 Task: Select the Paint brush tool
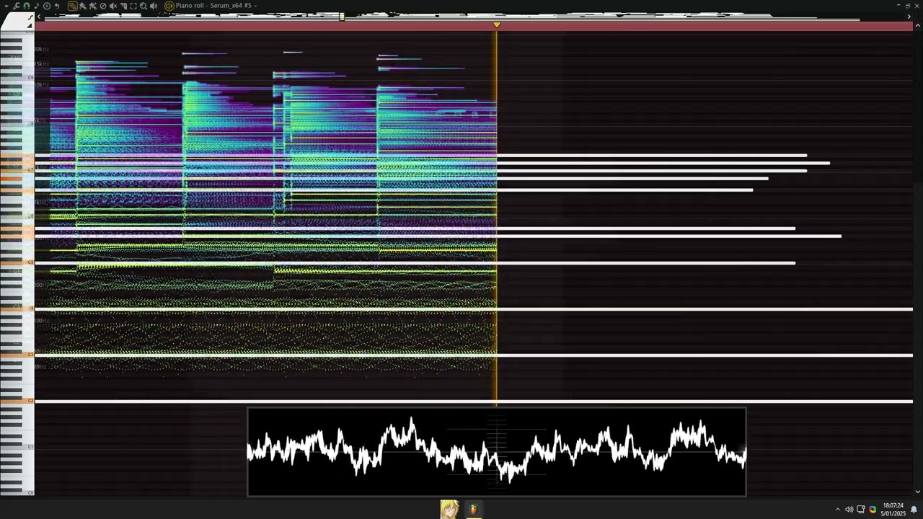point(83,6)
